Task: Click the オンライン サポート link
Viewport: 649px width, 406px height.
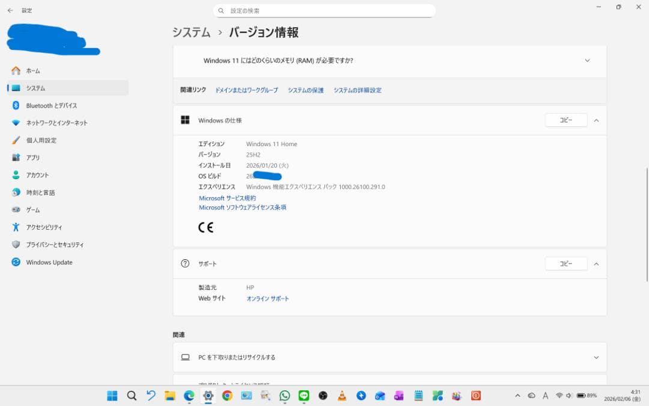Action: click(x=267, y=298)
